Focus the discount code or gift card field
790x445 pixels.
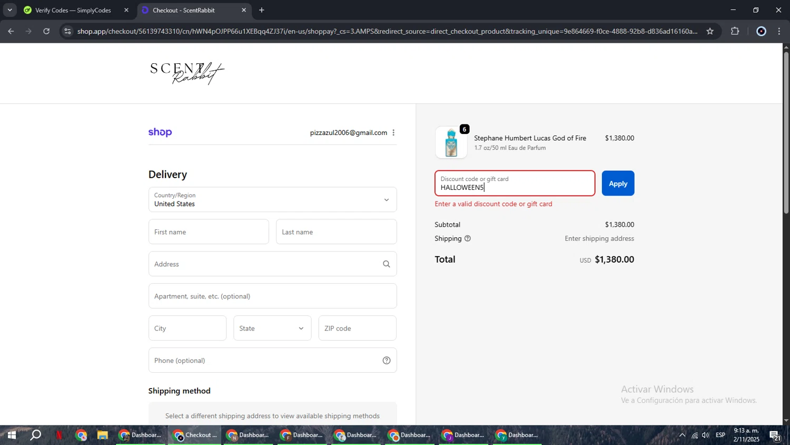(515, 183)
